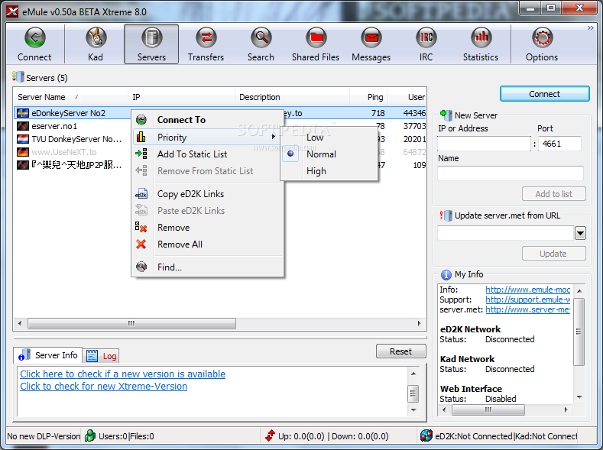
Task: Open the server.met URL dropdown arrow
Action: (x=580, y=233)
